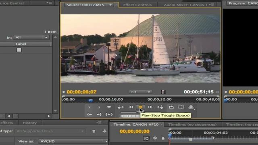Toggle Take Audio and Video icon
The image size is (258, 145).
pyautogui.click(x=163, y=92)
